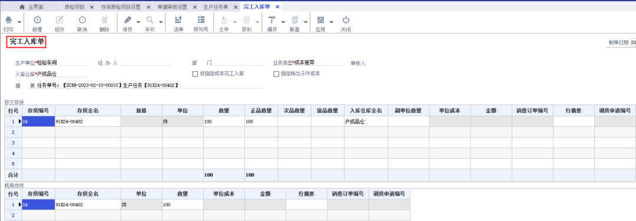Viewport: 636px width, 221px height.
Task: Tick the 指定转出子件成本 checkbox
Action: pyautogui.click(x=277, y=74)
